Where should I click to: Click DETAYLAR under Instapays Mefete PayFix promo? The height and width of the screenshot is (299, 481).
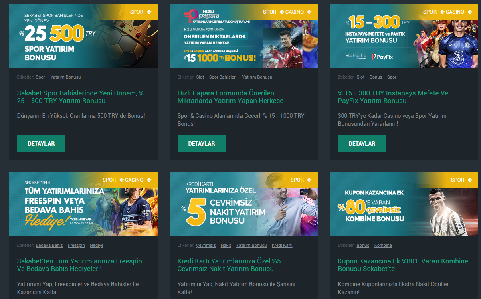362,144
